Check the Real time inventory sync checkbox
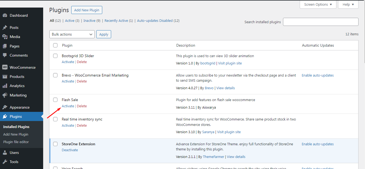The height and width of the screenshot is (169, 365). coord(55,119)
